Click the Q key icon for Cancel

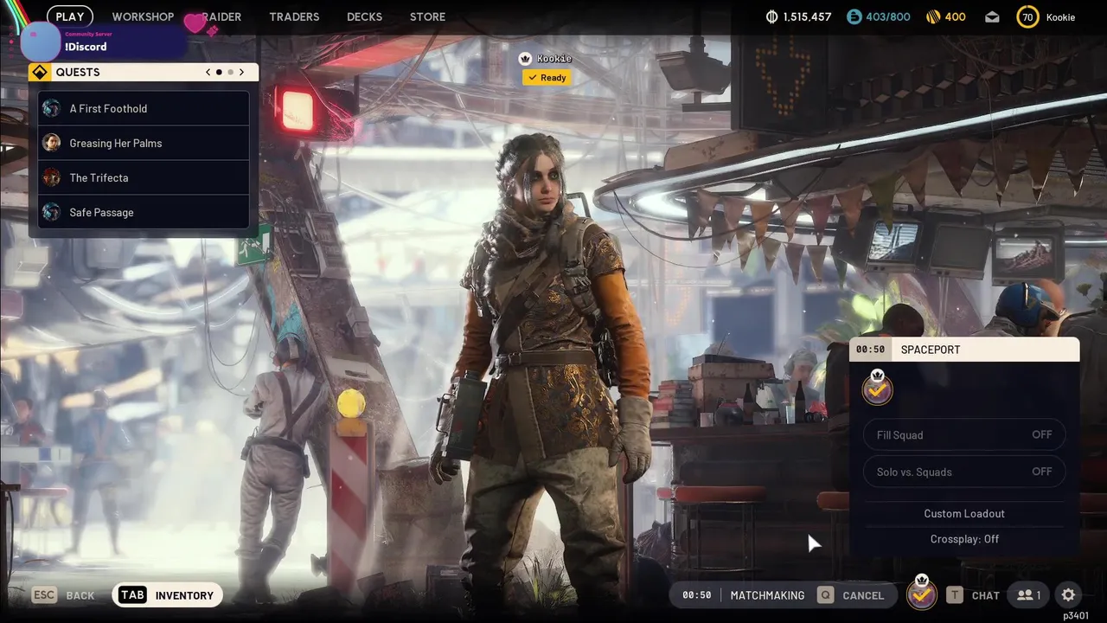[x=826, y=595]
